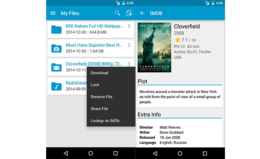This screenshot has width=260, height=159.
Task: Open the 850 Nature Full HD Wallpap... entry
Action: coord(91,29)
